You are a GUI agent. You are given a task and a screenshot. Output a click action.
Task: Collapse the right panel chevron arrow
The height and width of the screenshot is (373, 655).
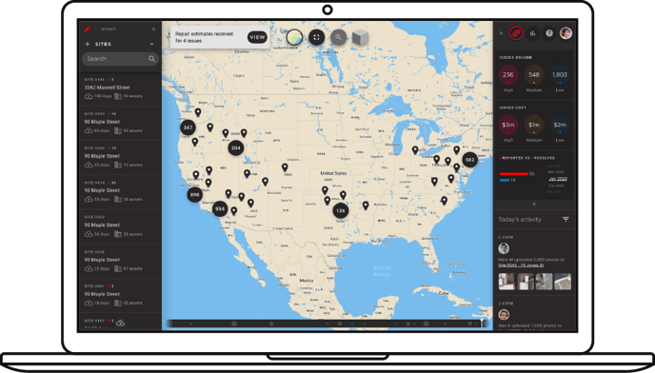pos(501,33)
